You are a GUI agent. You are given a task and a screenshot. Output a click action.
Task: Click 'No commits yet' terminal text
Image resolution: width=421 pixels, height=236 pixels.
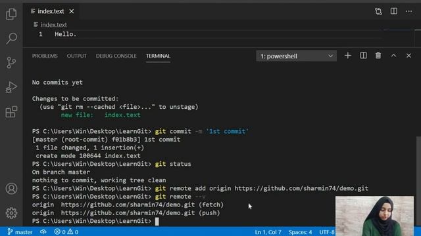coord(57,83)
